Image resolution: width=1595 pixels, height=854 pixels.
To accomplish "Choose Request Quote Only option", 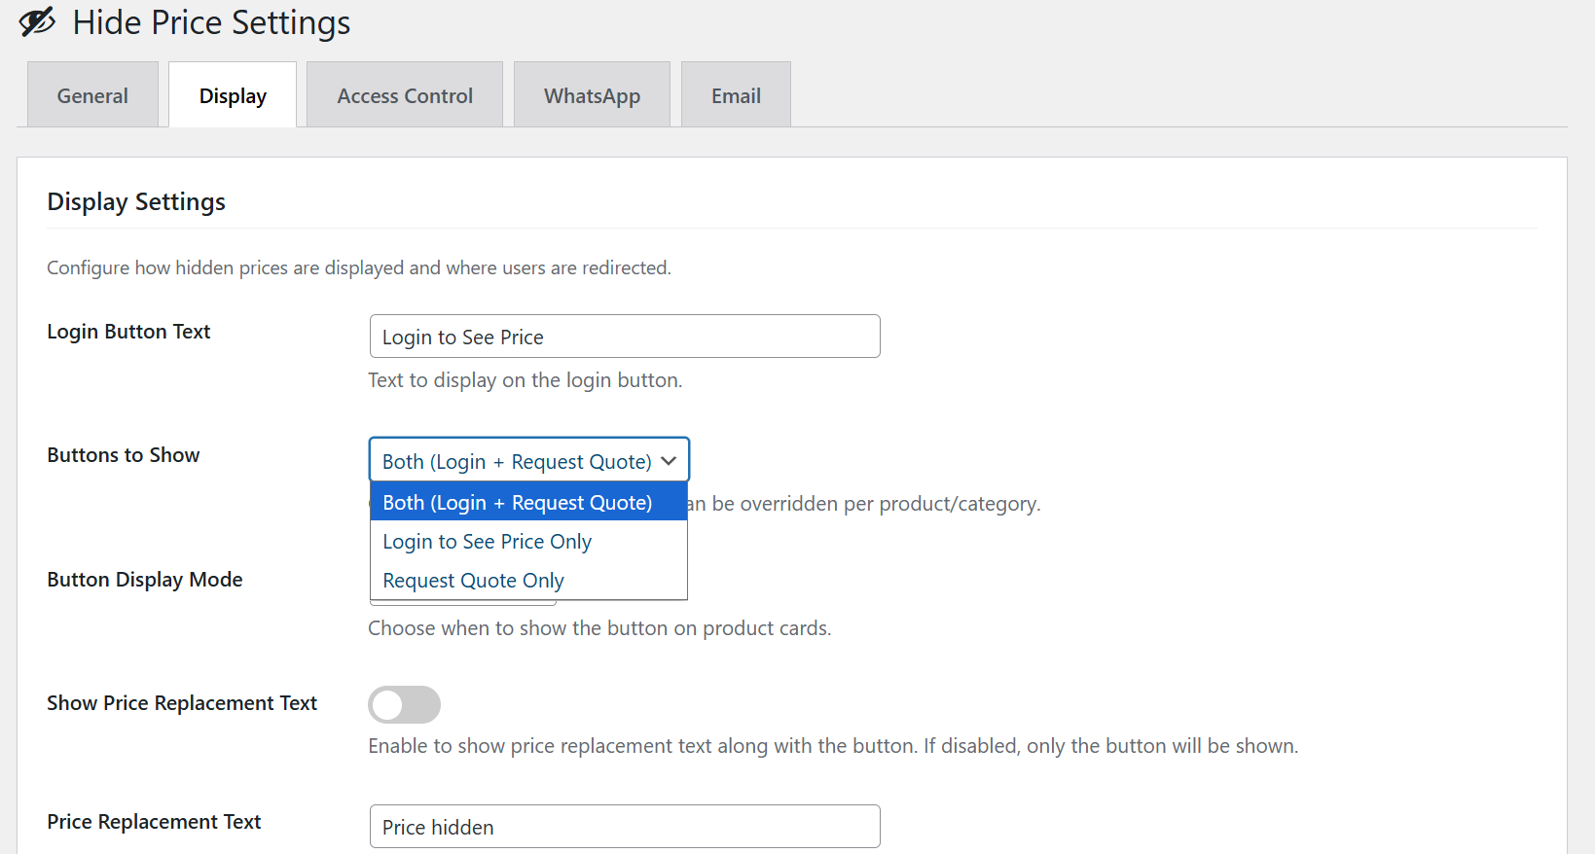I will pyautogui.click(x=528, y=580).
